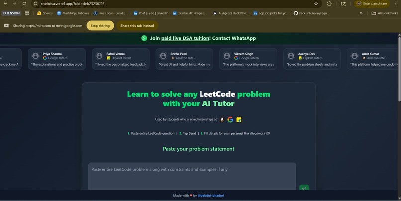Click the green send button
Screen dimensions: 401x201
coord(304,188)
